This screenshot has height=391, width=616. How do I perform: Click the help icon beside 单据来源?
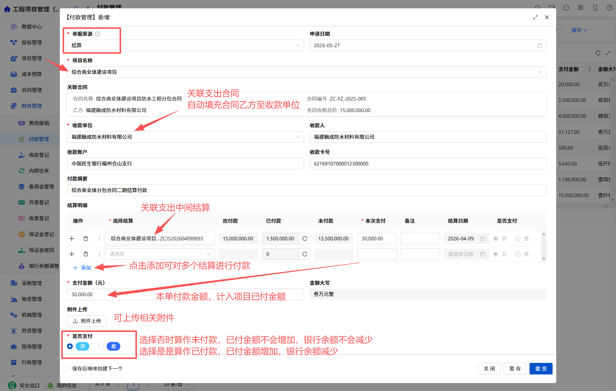pyautogui.click(x=98, y=34)
